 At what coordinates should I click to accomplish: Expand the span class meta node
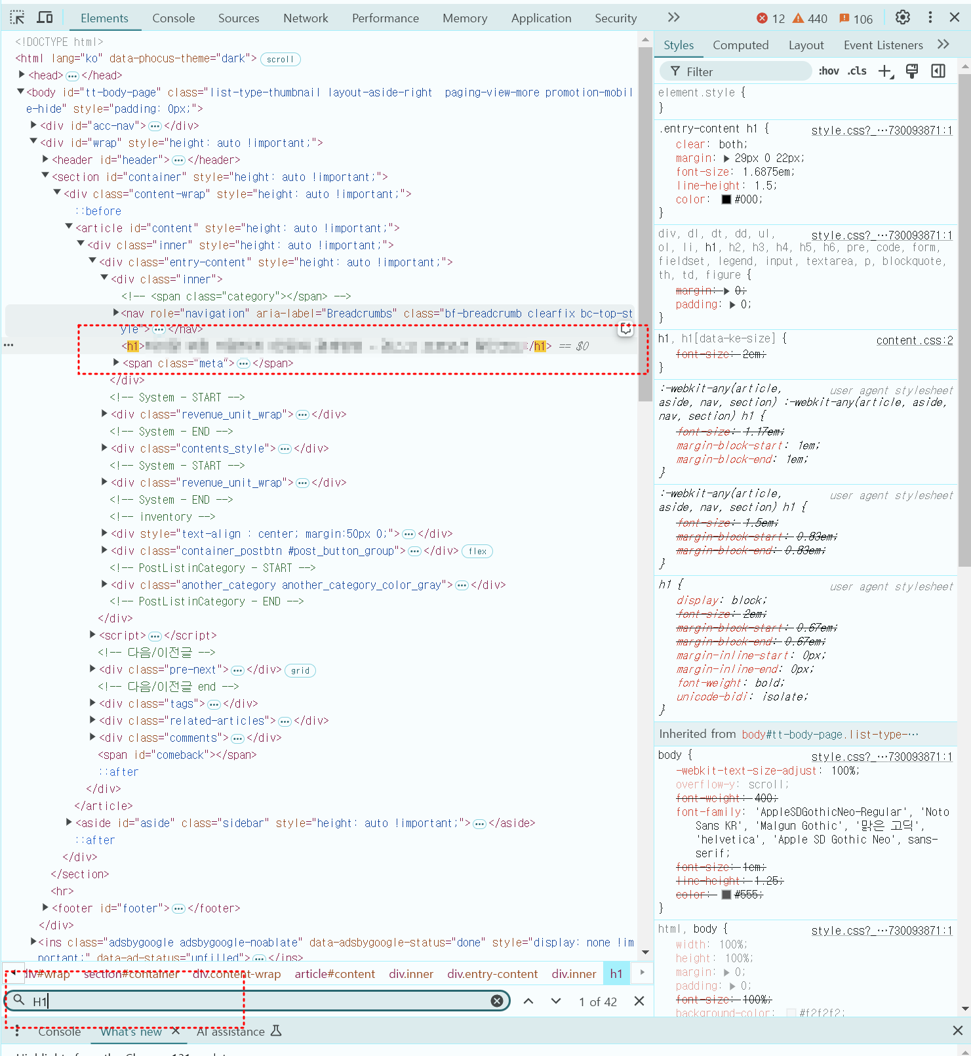pos(116,363)
